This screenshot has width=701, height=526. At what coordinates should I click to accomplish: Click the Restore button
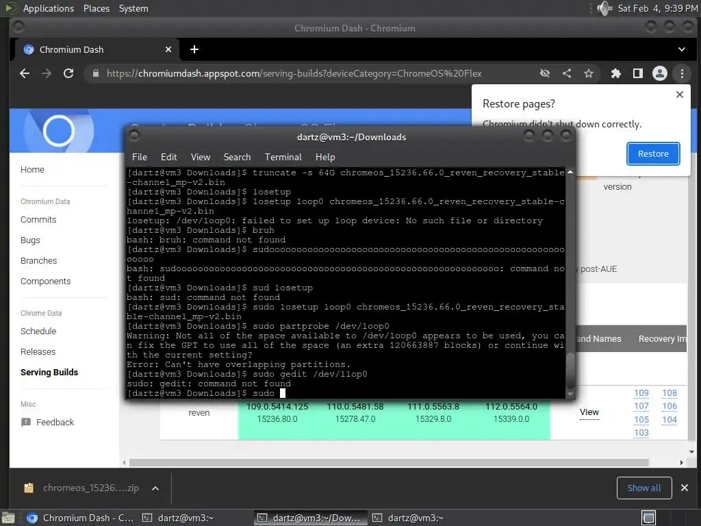653,154
